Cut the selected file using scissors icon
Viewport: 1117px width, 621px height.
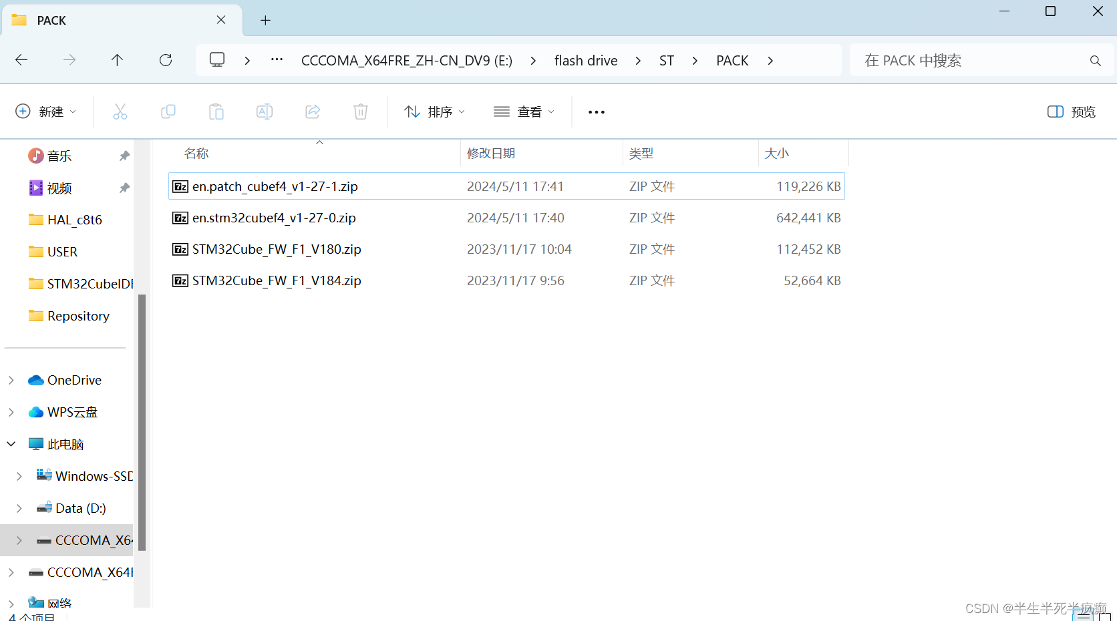point(120,112)
